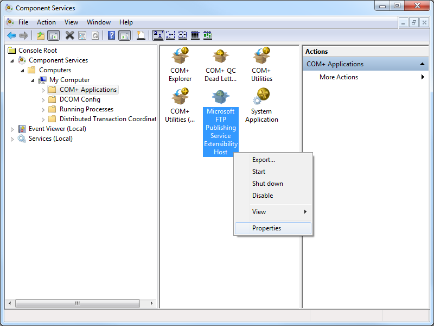Image resolution: width=434 pixels, height=326 pixels.
Task: Collapse the COM+ Applications actions header
Action: pyautogui.click(x=423, y=64)
